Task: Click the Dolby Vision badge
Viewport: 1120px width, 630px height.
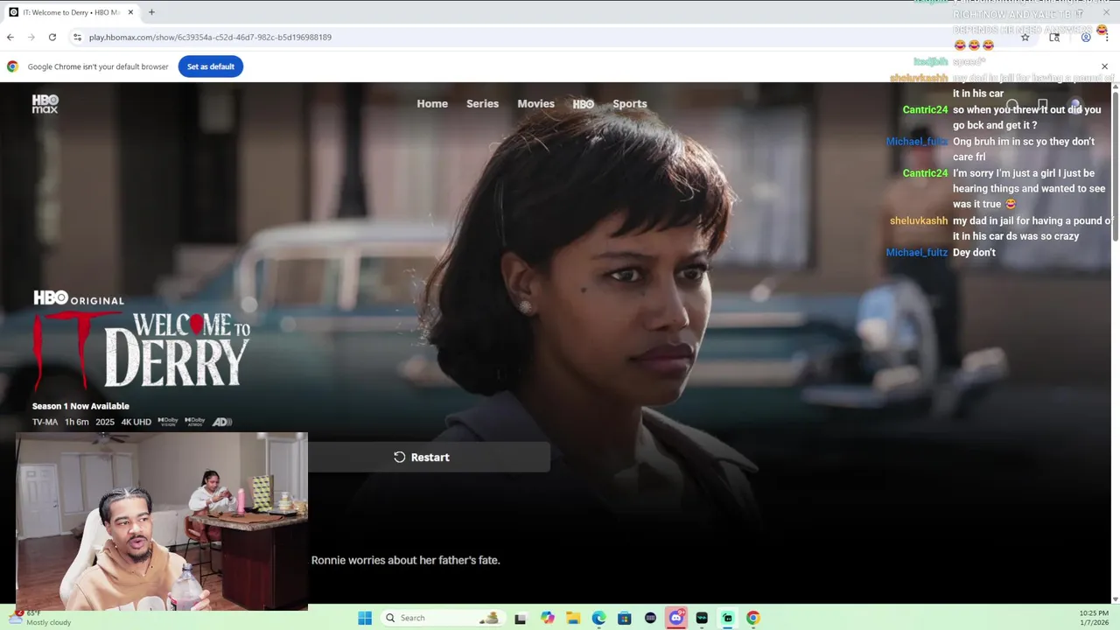Action: click(x=168, y=422)
